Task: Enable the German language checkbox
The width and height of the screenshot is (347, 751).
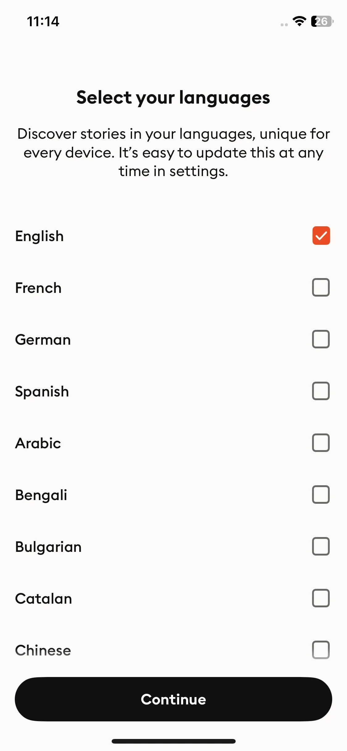Action: tap(321, 339)
